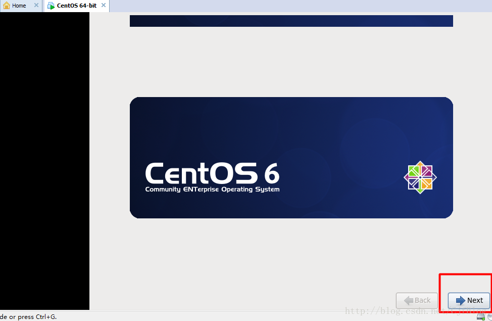Click 'Community ENTerprise Operating System' text
Viewport: 492px width, 321px height.
coord(212,190)
